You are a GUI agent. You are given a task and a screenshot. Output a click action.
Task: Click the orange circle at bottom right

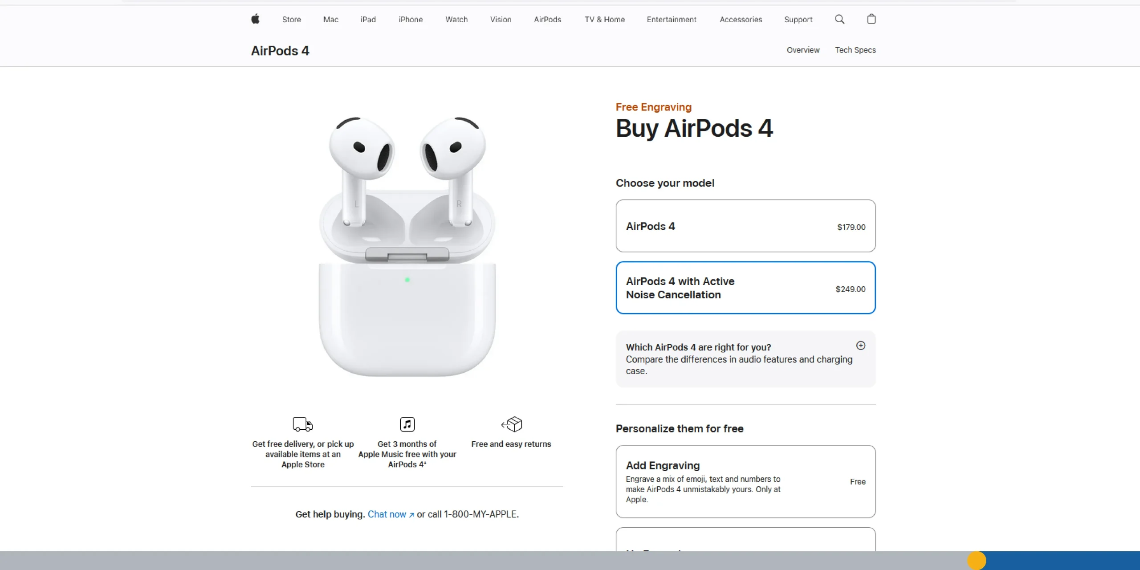[x=977, y=561]
